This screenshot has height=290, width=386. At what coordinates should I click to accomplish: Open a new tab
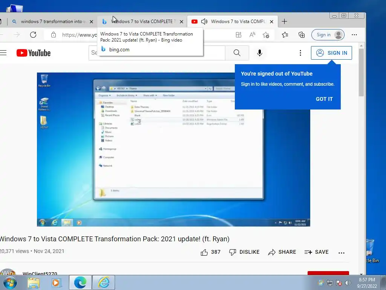pyautogui.click(x=284, y=22)
